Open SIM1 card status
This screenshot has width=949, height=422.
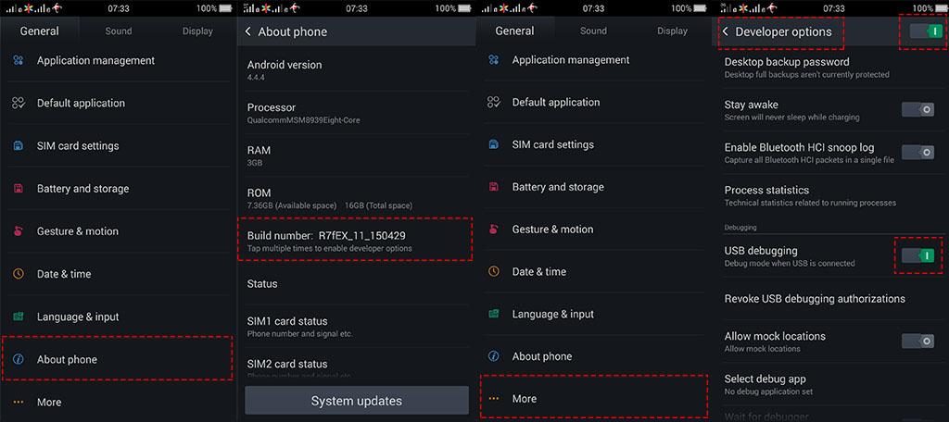355,327
